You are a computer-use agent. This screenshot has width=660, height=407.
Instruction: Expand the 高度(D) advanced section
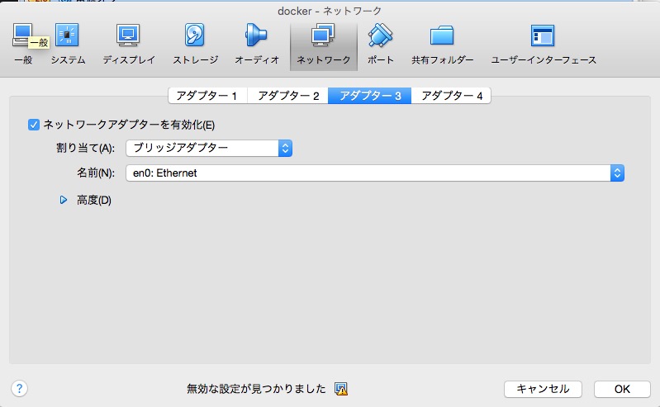64,200
